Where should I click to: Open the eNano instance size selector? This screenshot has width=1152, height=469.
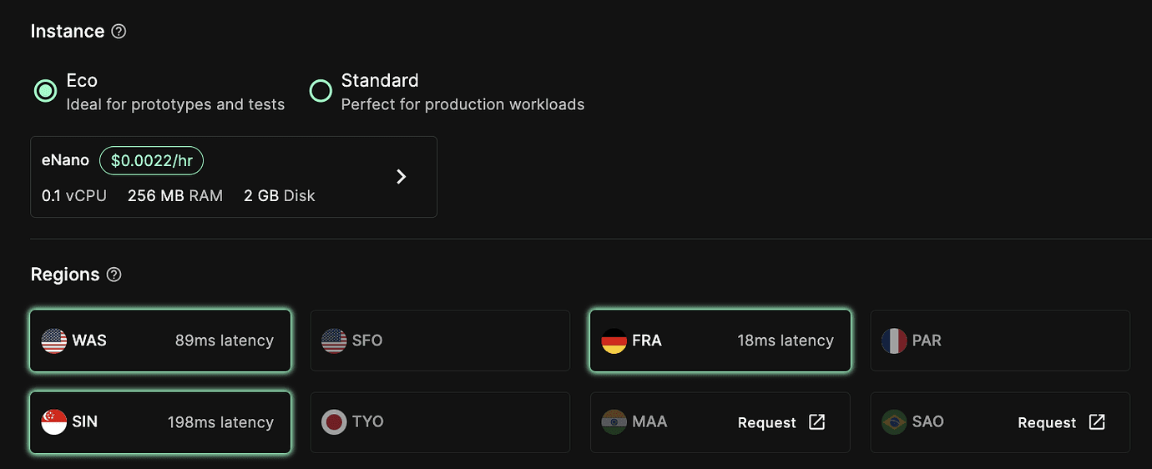pos(233,177)
